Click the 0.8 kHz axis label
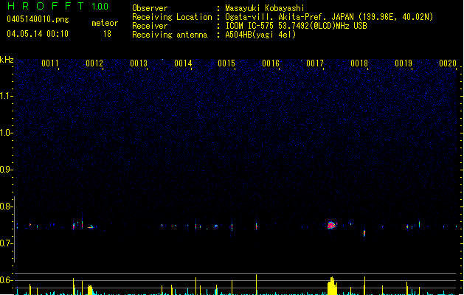Viewport: 464px width, 295px height. tap(5, 206)
